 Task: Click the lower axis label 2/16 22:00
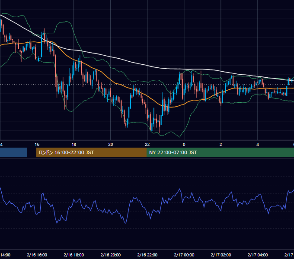[147, 255]
